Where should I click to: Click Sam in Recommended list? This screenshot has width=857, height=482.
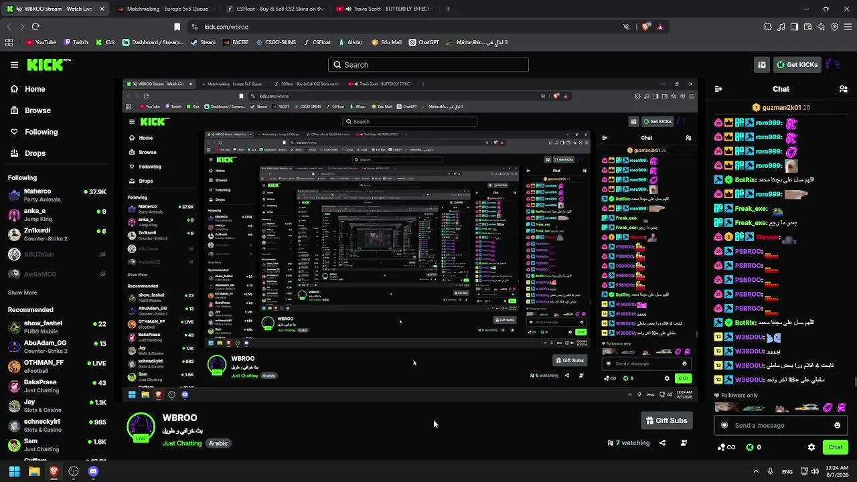click(58, 445)
